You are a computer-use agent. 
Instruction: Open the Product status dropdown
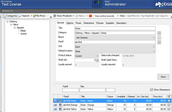[87, 56]
